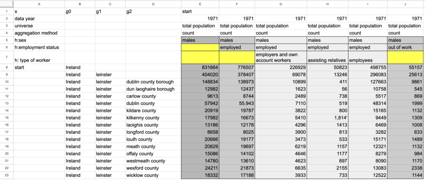Select yellow empty cell J7
Image resolution: width=425 pixels, height=180 pixels.
pyautogui.click(x=405, y=58)
